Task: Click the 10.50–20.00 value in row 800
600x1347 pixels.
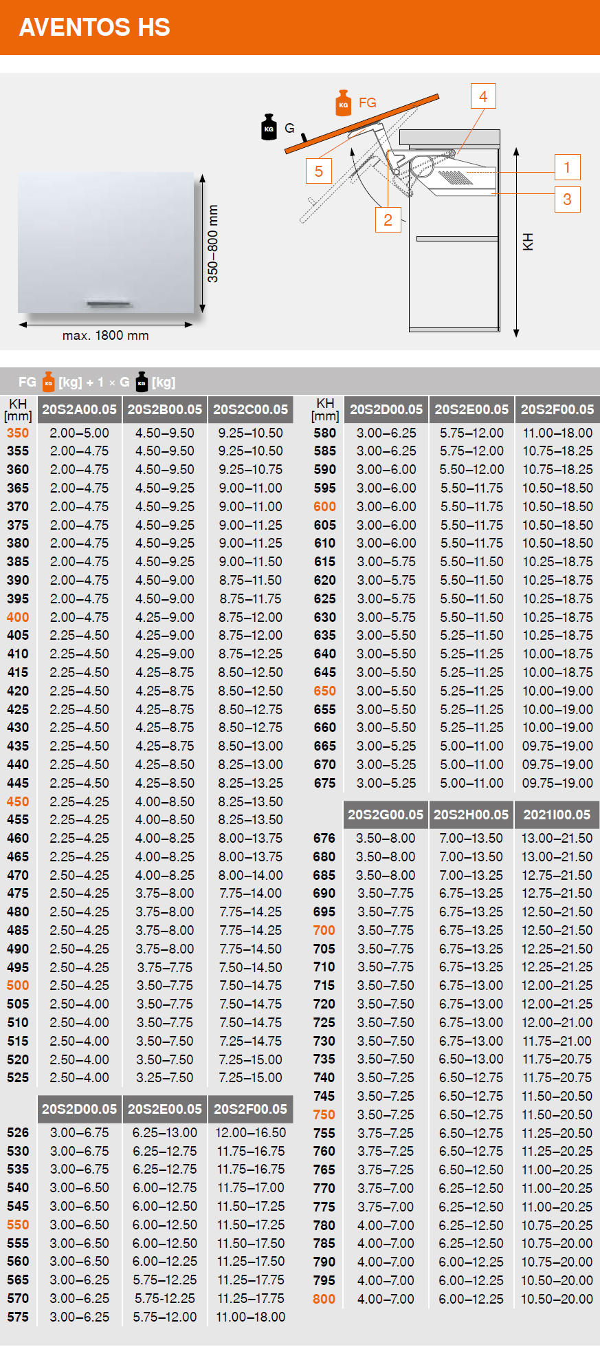Action: [557, 1299]
